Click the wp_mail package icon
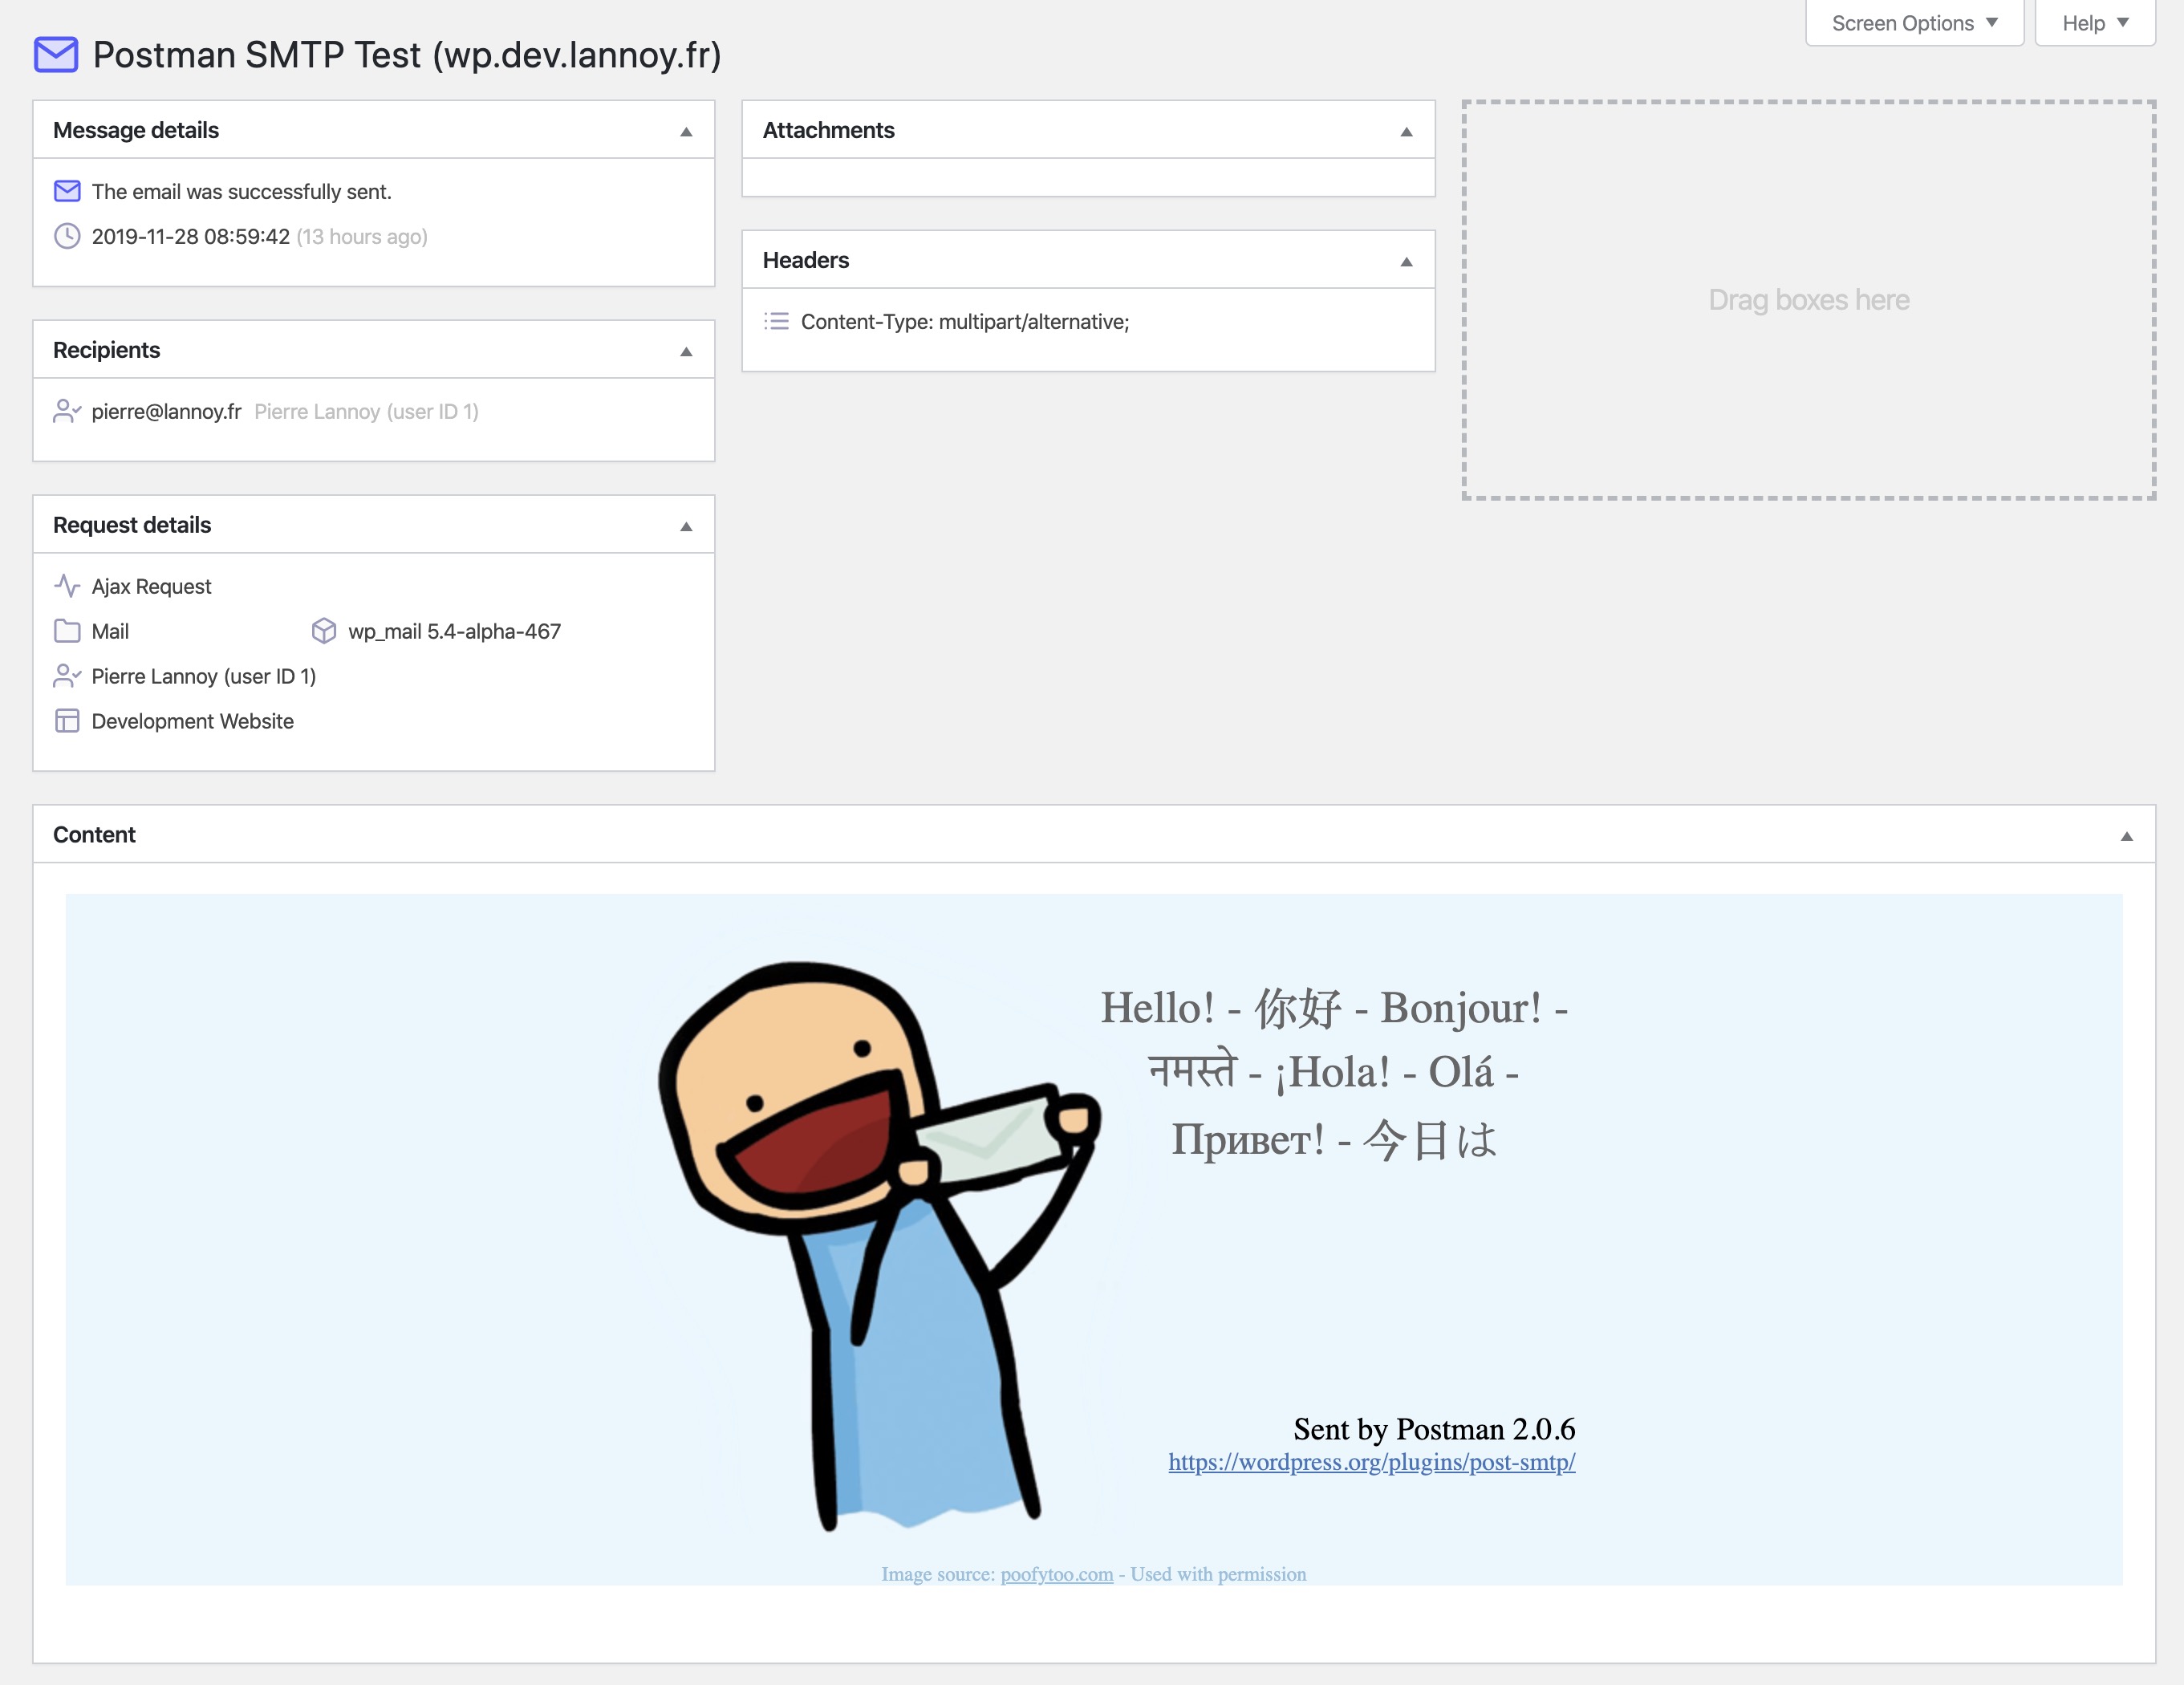 [x=325, y=631]
